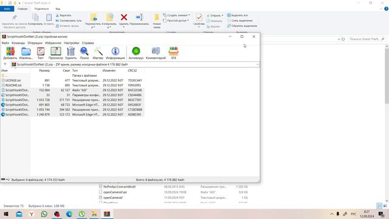Open Explorer address bar history dropdown
This screenshot has height=219, width=389.
[x=339, y=39]
